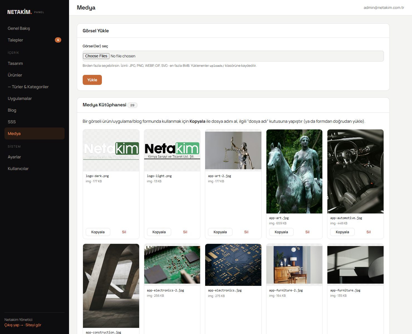The height and width of the screenshot is (334, 412).
Task: Click Kopyala for app-art-2.jpg
Action: click(220, 232)
